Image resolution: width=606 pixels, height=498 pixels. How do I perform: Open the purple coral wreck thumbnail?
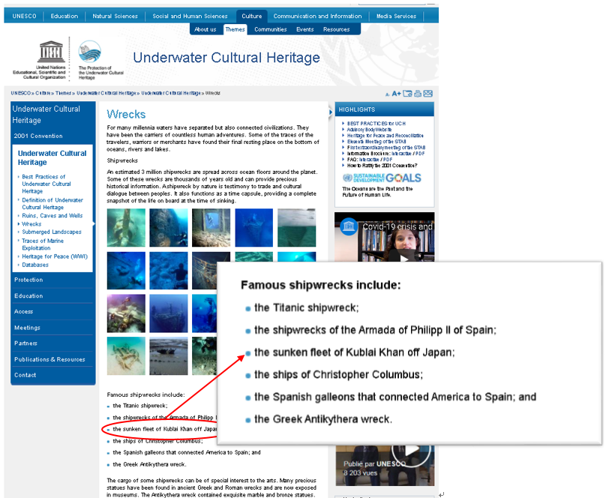coord(126,313)
